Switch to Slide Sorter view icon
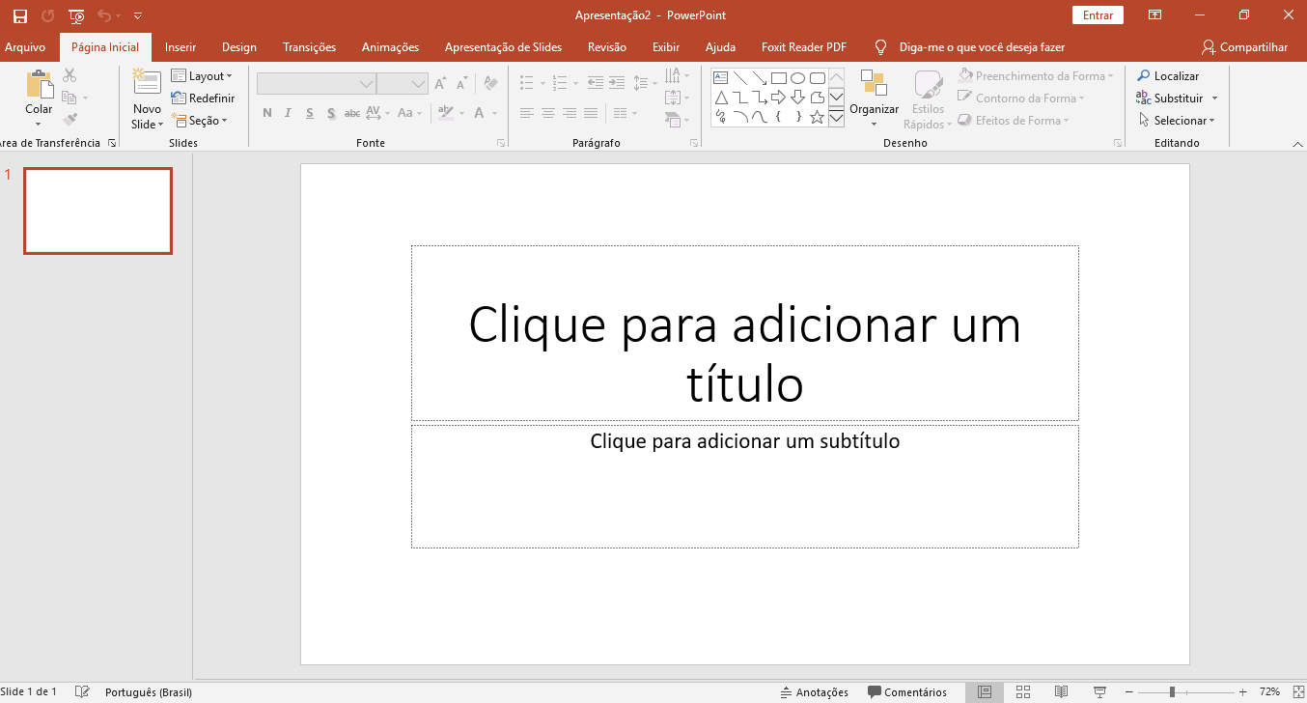Image resolution: width=1307 pixels, height=703 pixels. pos(1023,691)
